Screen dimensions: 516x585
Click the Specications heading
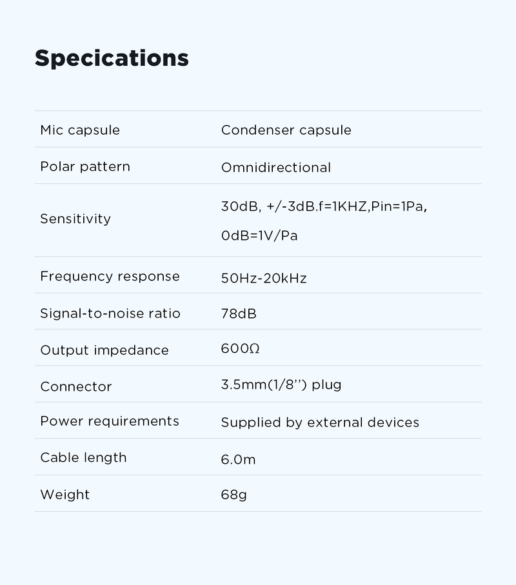112,58
